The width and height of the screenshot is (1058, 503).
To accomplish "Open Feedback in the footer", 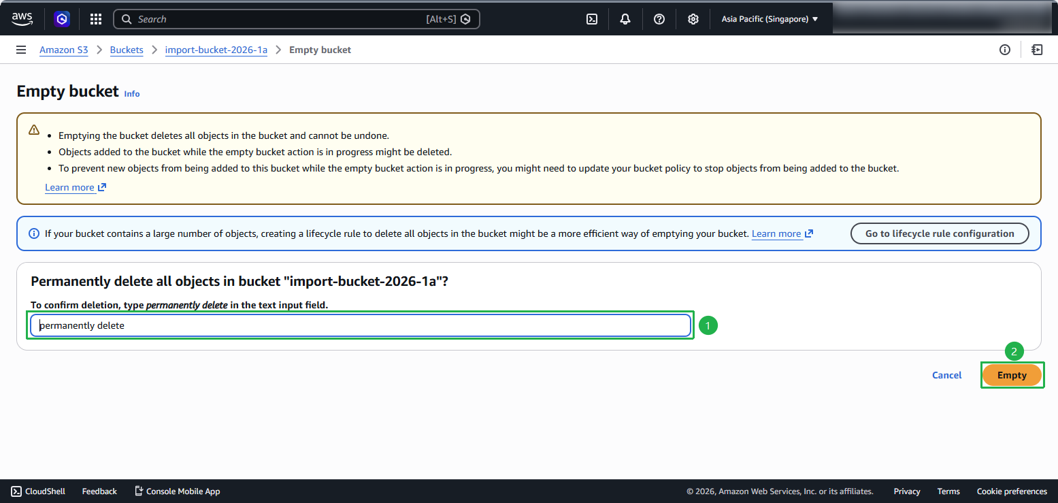I will click(x=99, y=491).
